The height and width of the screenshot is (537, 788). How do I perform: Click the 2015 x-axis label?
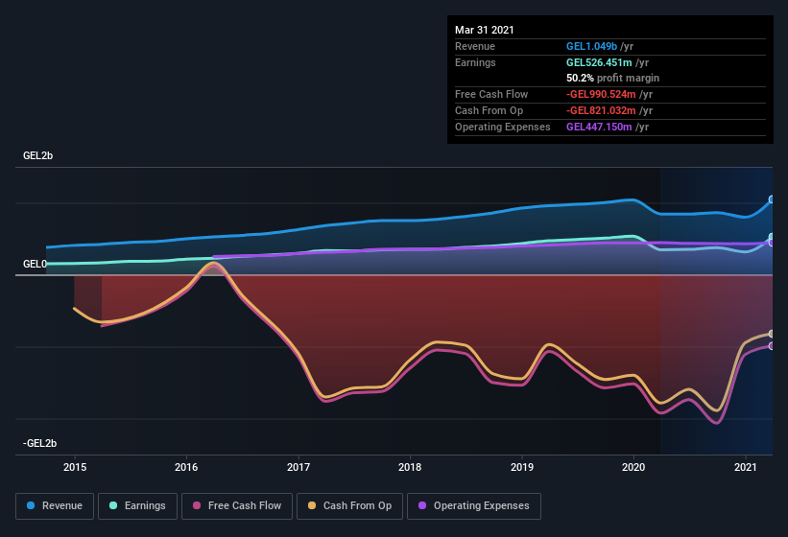click(75, 468)
